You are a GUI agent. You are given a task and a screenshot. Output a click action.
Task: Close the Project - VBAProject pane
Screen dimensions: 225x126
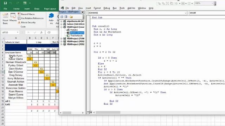tap(83, 12)
